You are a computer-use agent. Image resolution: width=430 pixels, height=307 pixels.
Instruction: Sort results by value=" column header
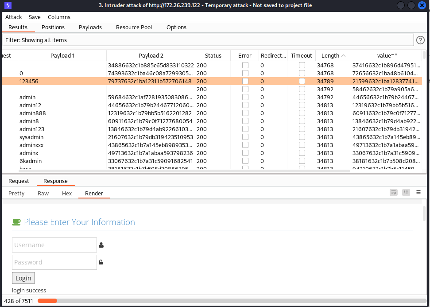click(387, 56)
